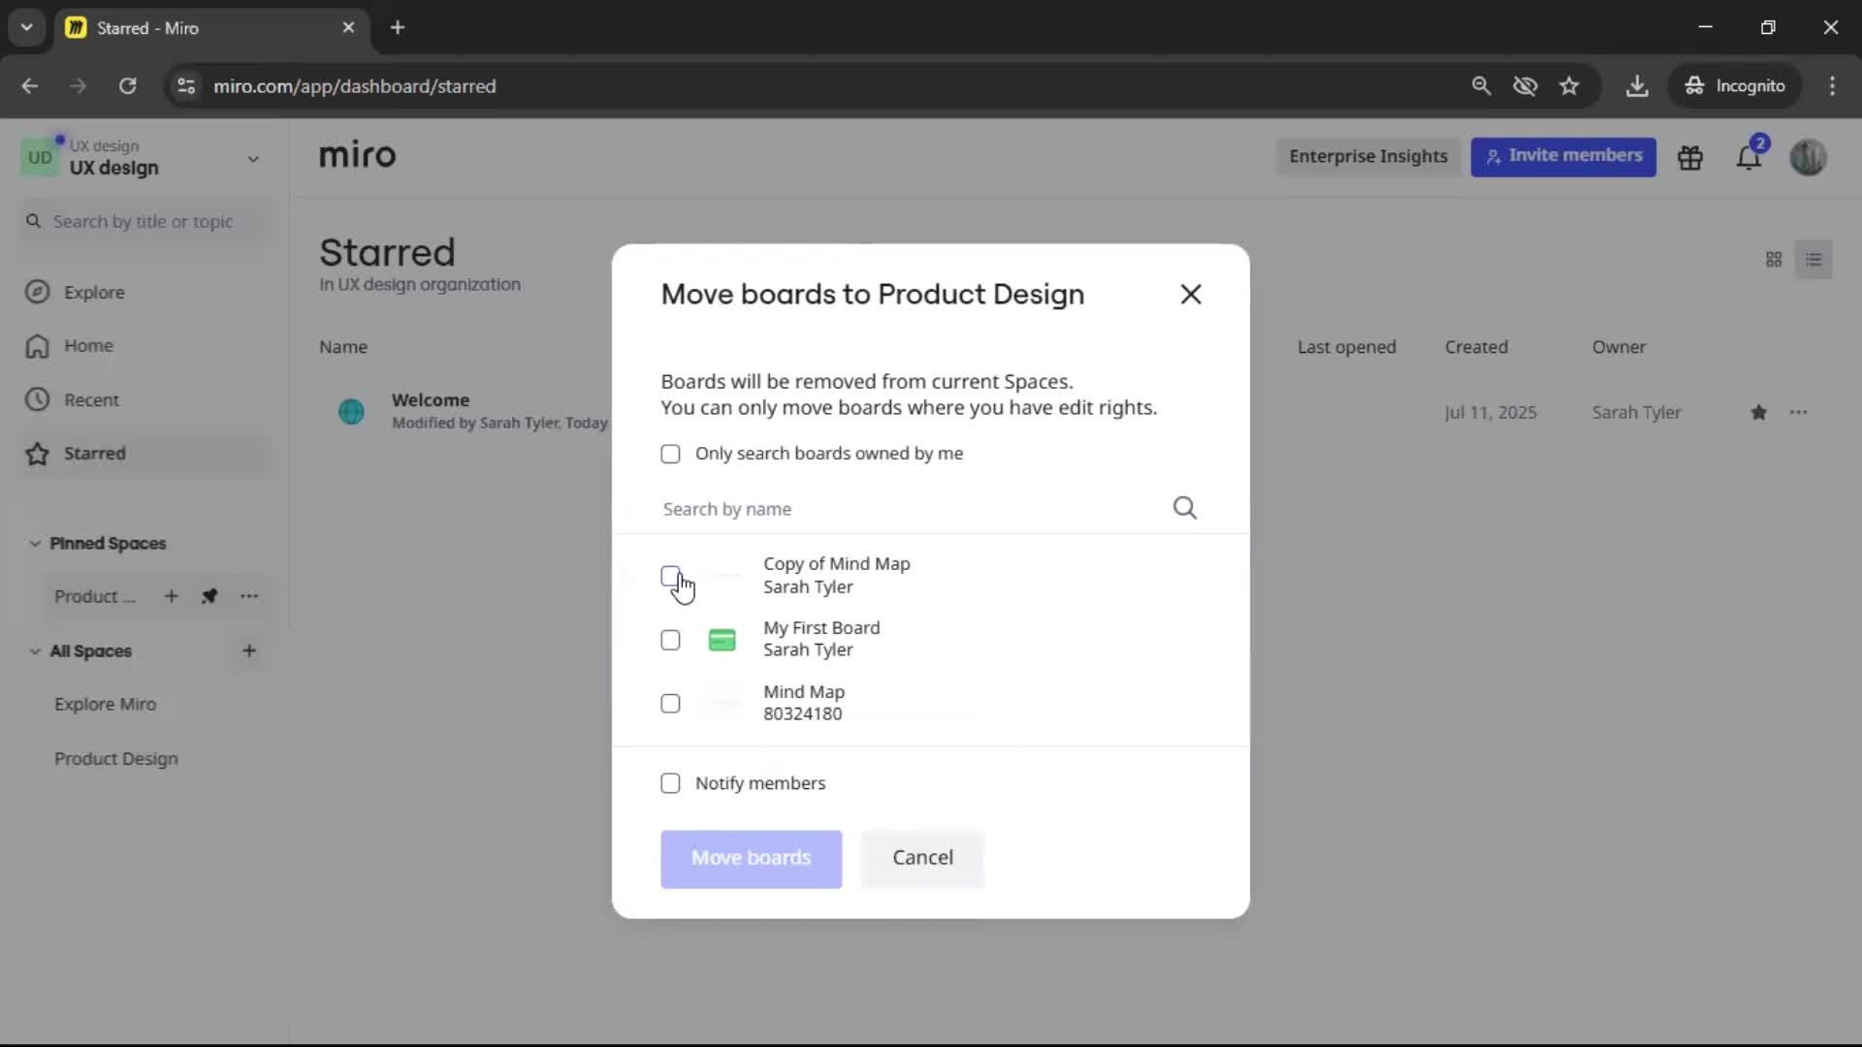Screen dimensions: 1862x1047
Task: Click the address bar URL
Action: pos(354,86)
